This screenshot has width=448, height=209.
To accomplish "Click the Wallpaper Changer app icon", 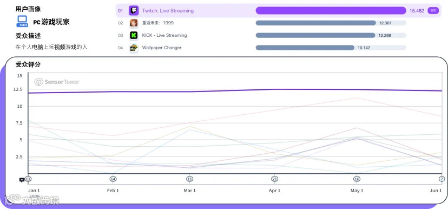I will point(134,48).
